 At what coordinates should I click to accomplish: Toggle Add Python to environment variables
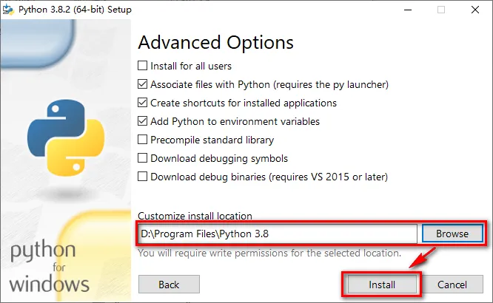point(142,121)
